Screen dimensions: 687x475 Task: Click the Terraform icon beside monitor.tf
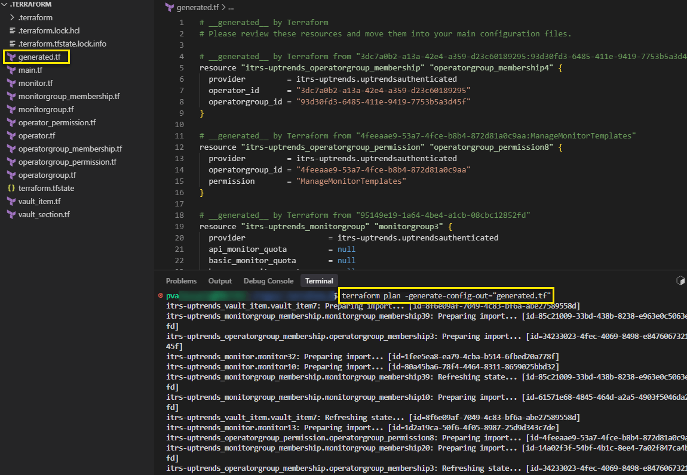(10, 83)
